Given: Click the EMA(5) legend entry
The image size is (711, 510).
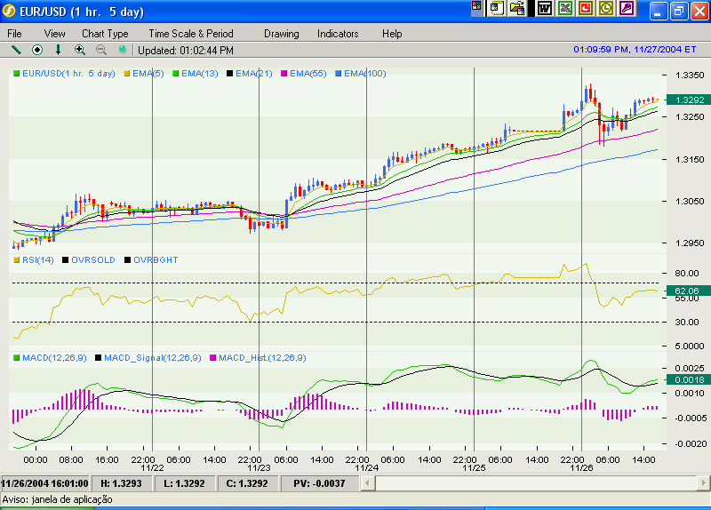Looking at the screenshot, I should tap(148, 73).
